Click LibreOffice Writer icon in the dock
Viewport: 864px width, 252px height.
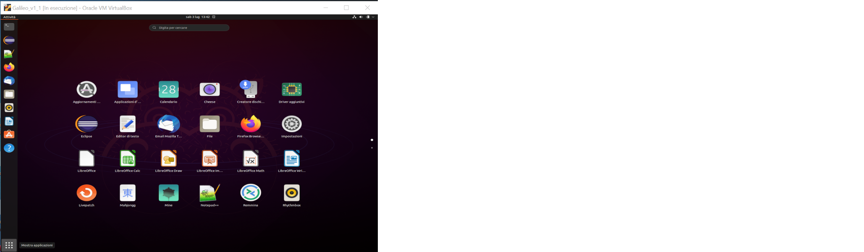(9, 121)
